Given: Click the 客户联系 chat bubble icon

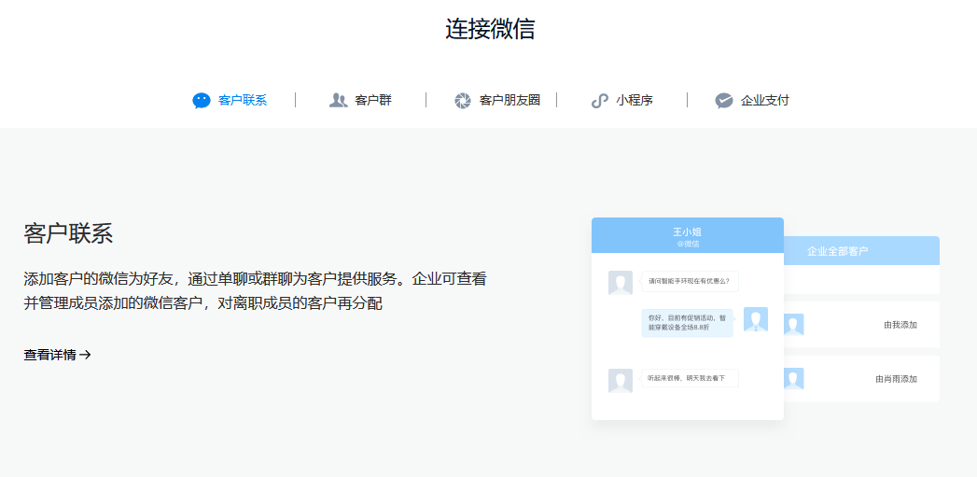Looking at the screenshot, I should (x=202, y=101).
